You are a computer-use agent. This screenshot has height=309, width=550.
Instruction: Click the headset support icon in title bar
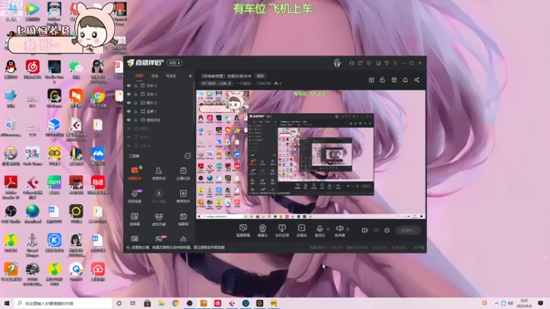tap(351, 63)
